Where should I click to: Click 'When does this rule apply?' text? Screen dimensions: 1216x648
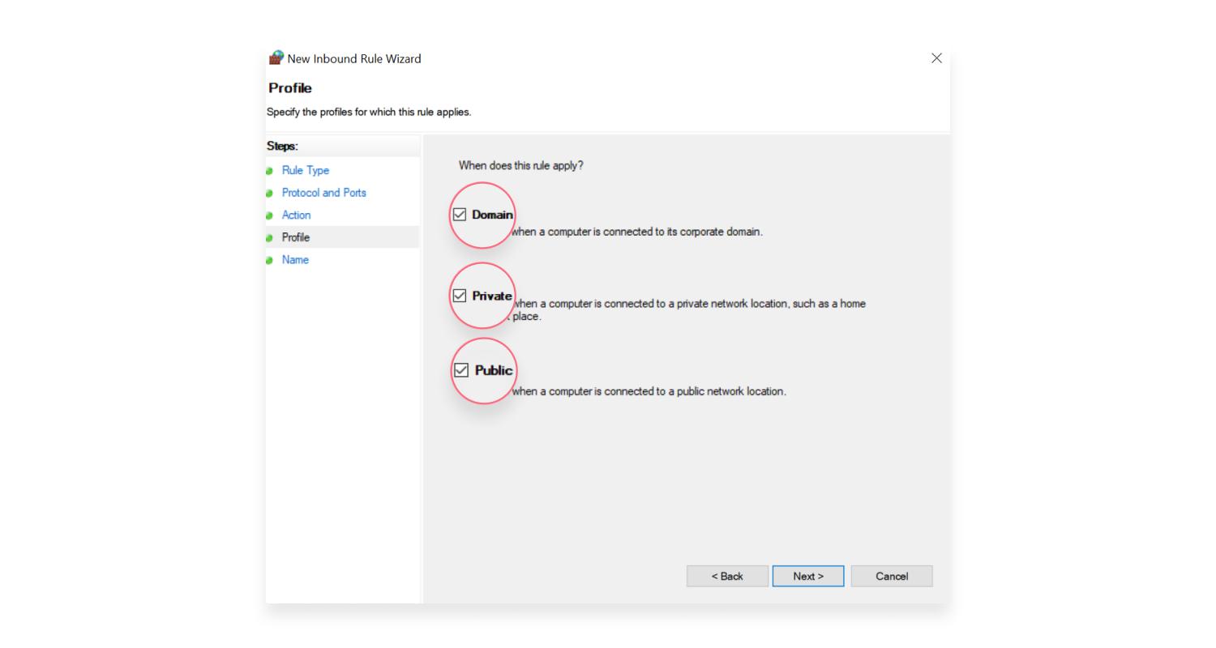click(x=521, y=165)
